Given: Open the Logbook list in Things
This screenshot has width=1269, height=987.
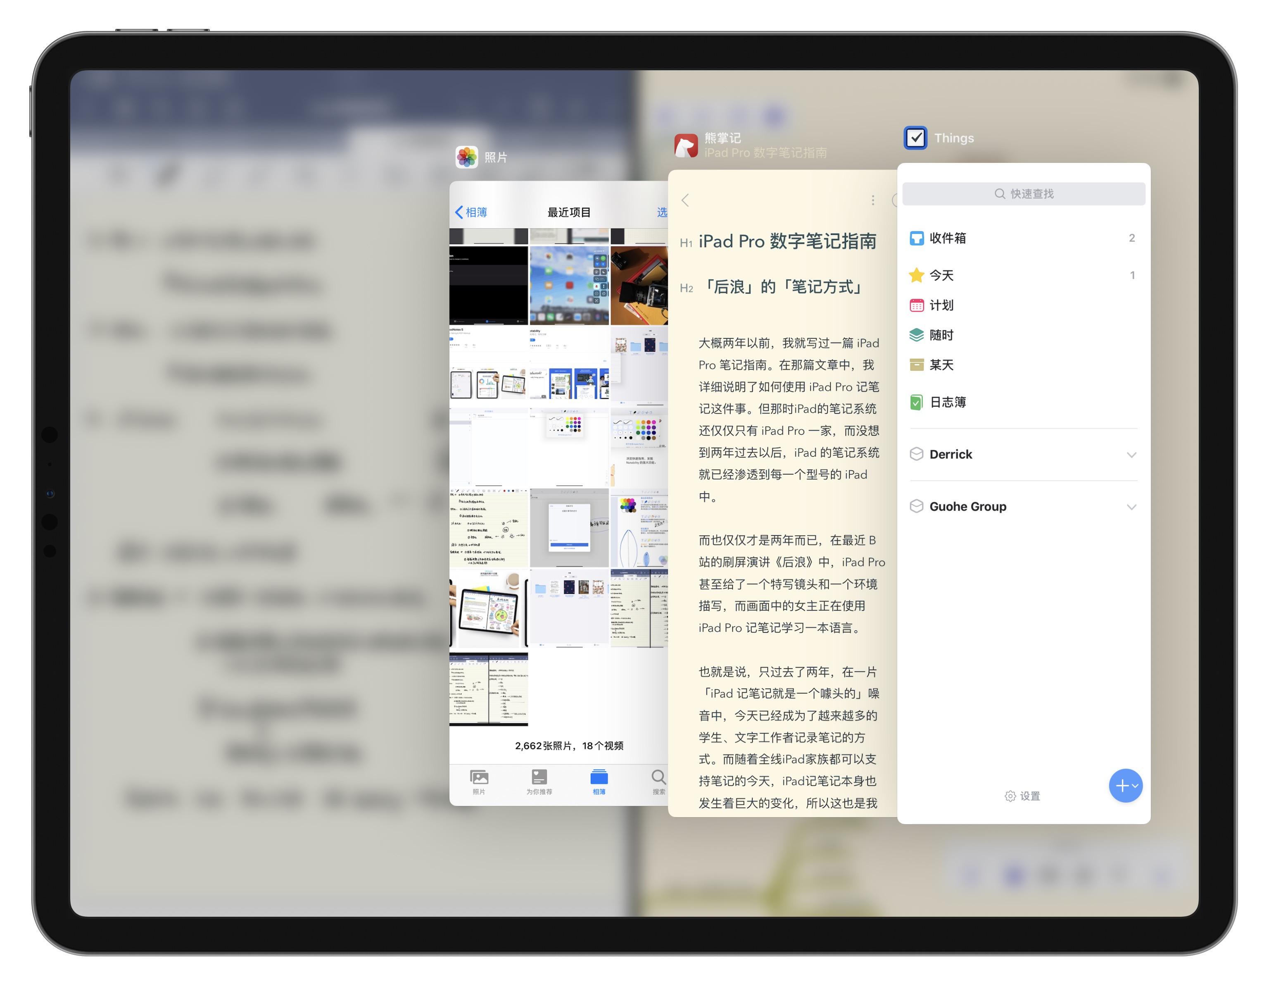Looking at the screenshot, I should [948, 402].
